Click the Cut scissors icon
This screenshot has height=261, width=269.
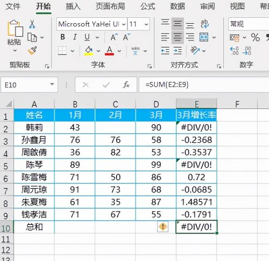click(32, 24)
